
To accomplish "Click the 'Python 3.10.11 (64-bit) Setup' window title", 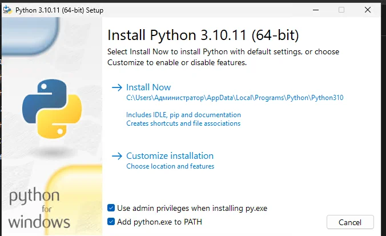I will (59, 10).
